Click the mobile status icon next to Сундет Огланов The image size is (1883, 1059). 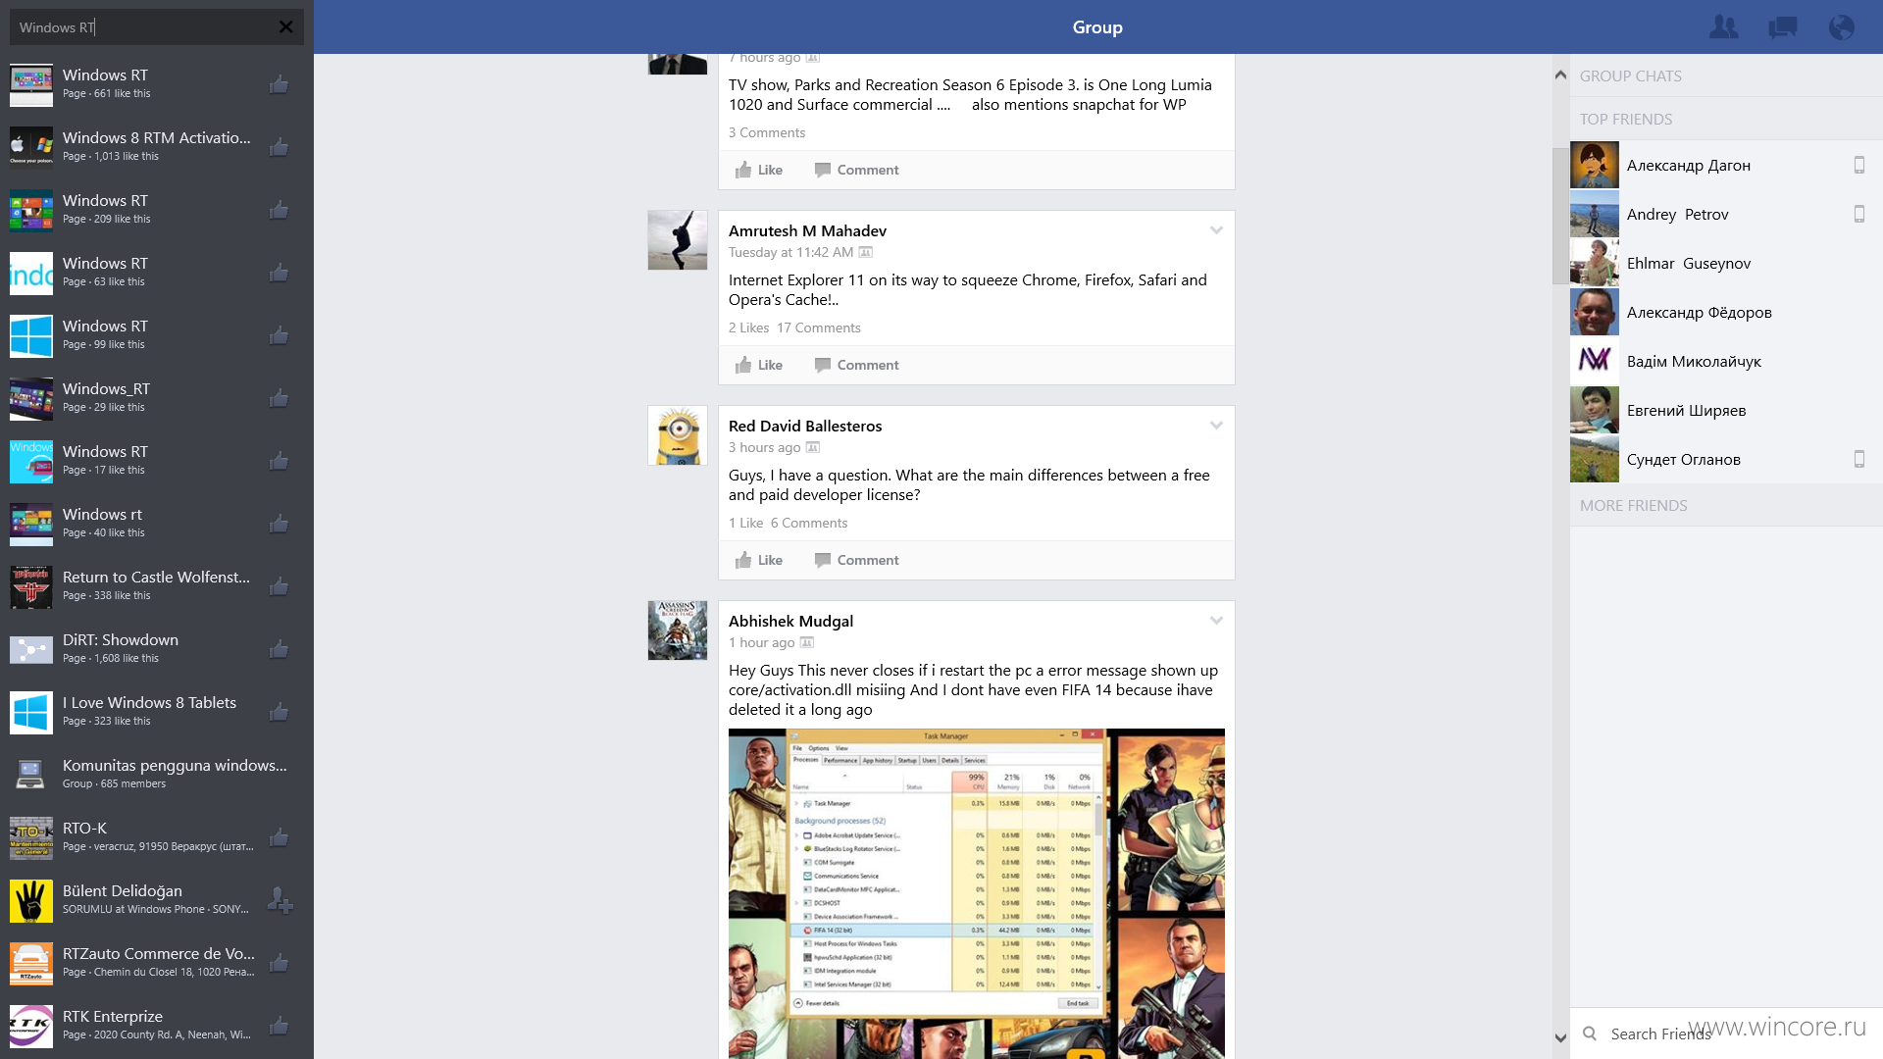1858,459
